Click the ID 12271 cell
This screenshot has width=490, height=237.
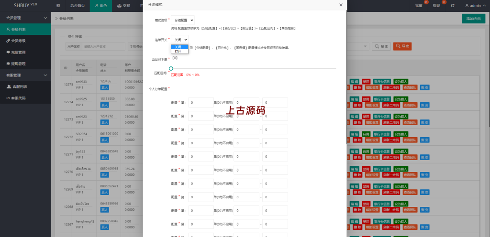pos(68,154)
